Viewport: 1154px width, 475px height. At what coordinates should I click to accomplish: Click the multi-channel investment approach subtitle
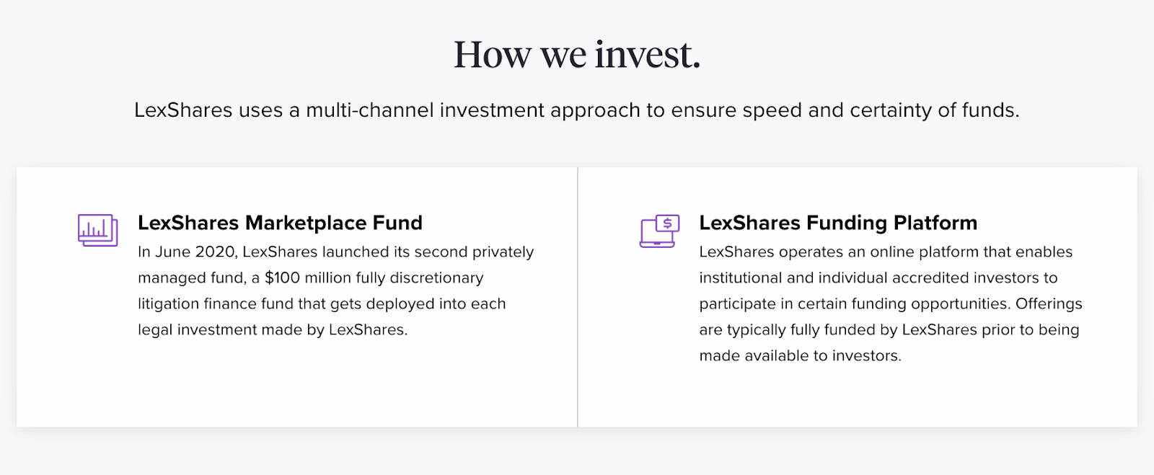577,110
